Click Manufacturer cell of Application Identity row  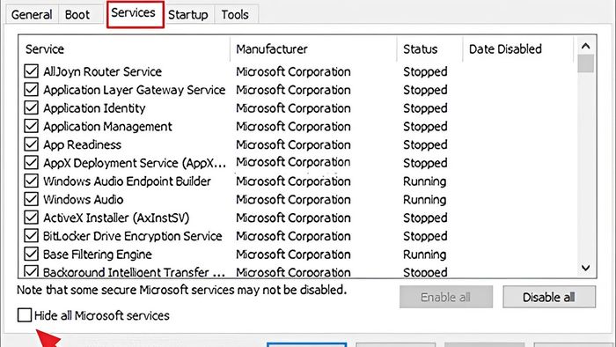(293, 108)
